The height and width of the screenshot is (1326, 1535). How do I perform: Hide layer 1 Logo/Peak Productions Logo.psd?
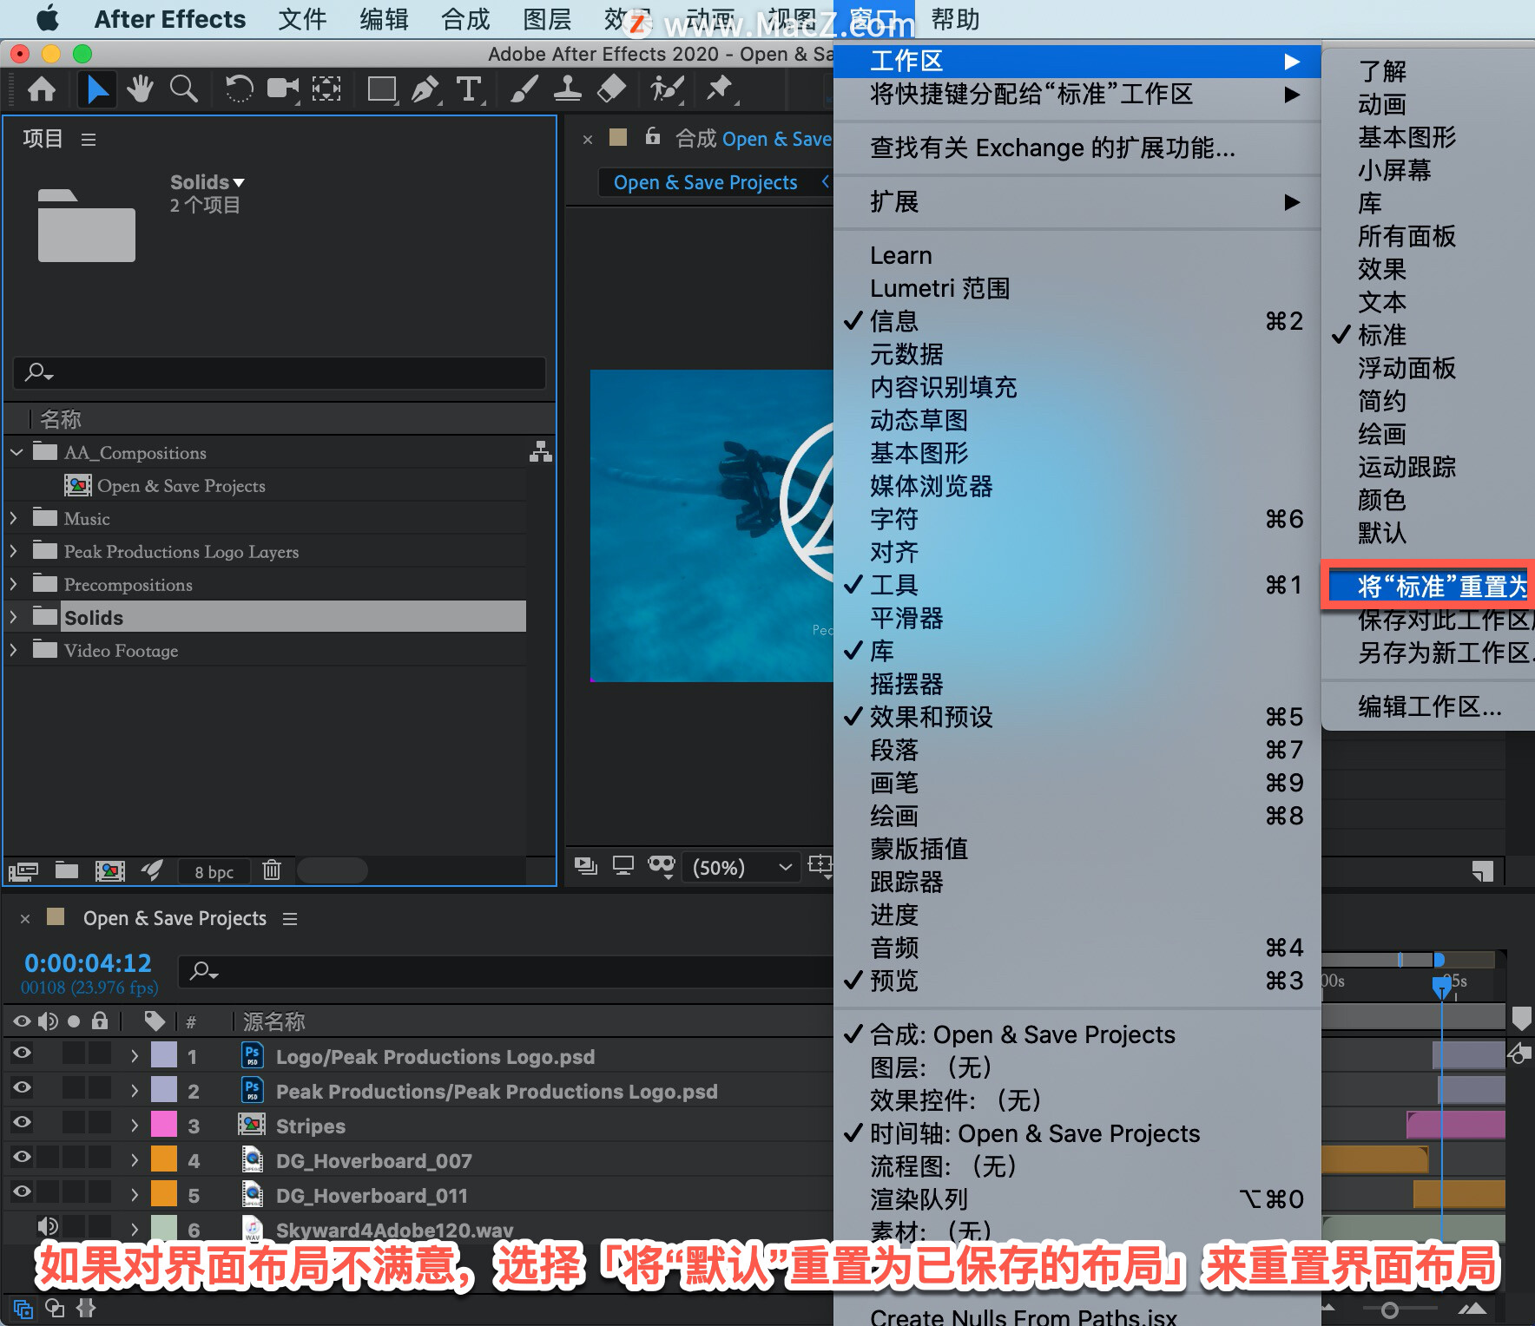[22, 1053]
